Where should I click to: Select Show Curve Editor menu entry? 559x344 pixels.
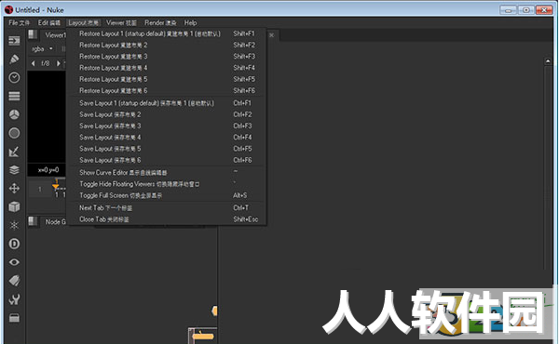tap(167, 173)
